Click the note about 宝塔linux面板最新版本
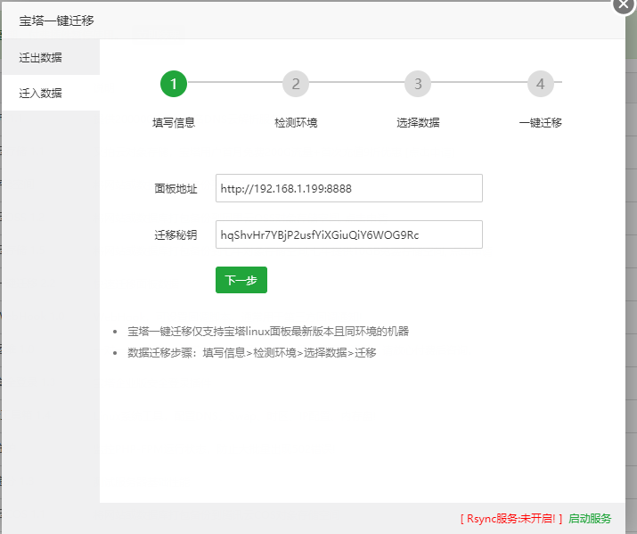 tap(268, 332)
